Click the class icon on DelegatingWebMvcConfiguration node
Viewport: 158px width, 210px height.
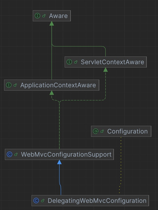coord(36,201)
